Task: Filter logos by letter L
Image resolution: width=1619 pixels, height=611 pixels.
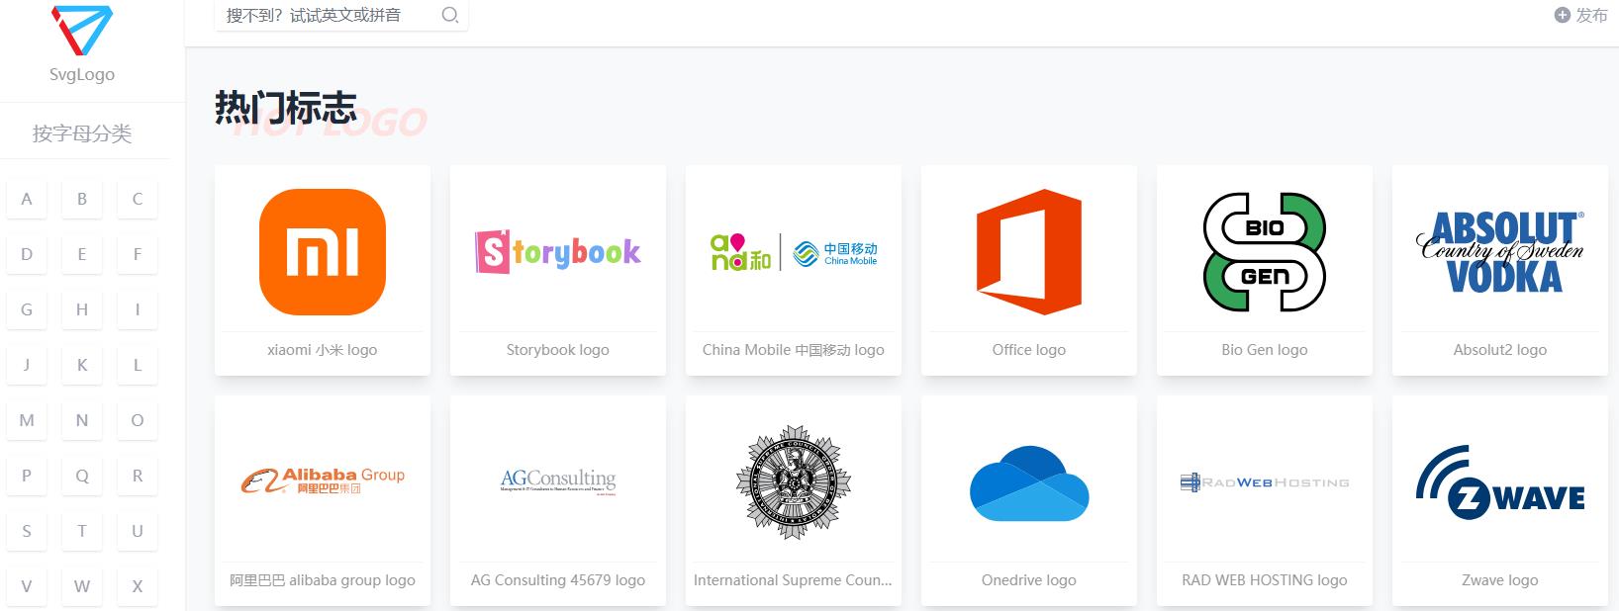Action: 138,365
